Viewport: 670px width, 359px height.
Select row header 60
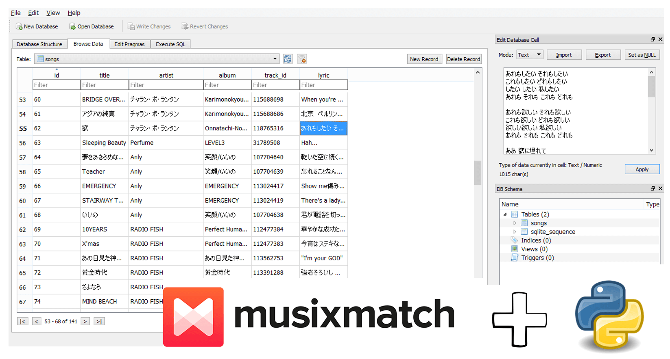[x=22, y=201]
